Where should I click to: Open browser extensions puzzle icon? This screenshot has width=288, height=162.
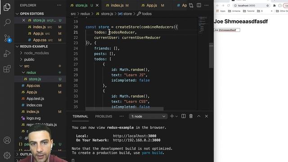(x=274, y=5)
